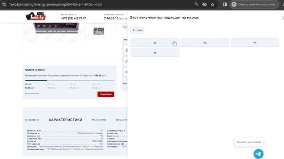Bookmark this page with the star icon

pos(213,4)
